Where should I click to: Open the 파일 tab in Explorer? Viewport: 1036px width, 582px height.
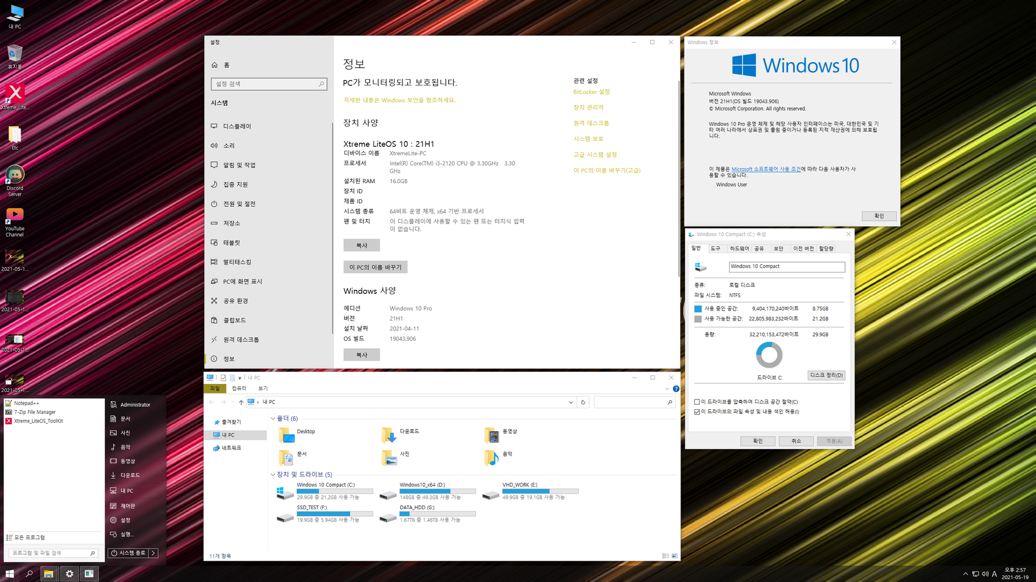click(x=215, y=389)
